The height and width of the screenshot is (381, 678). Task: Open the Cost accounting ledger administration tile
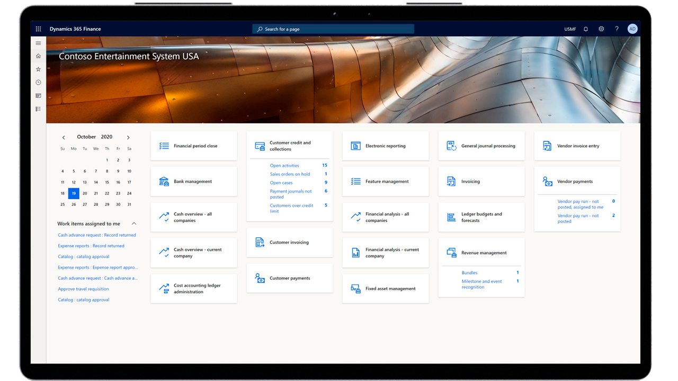194,288
